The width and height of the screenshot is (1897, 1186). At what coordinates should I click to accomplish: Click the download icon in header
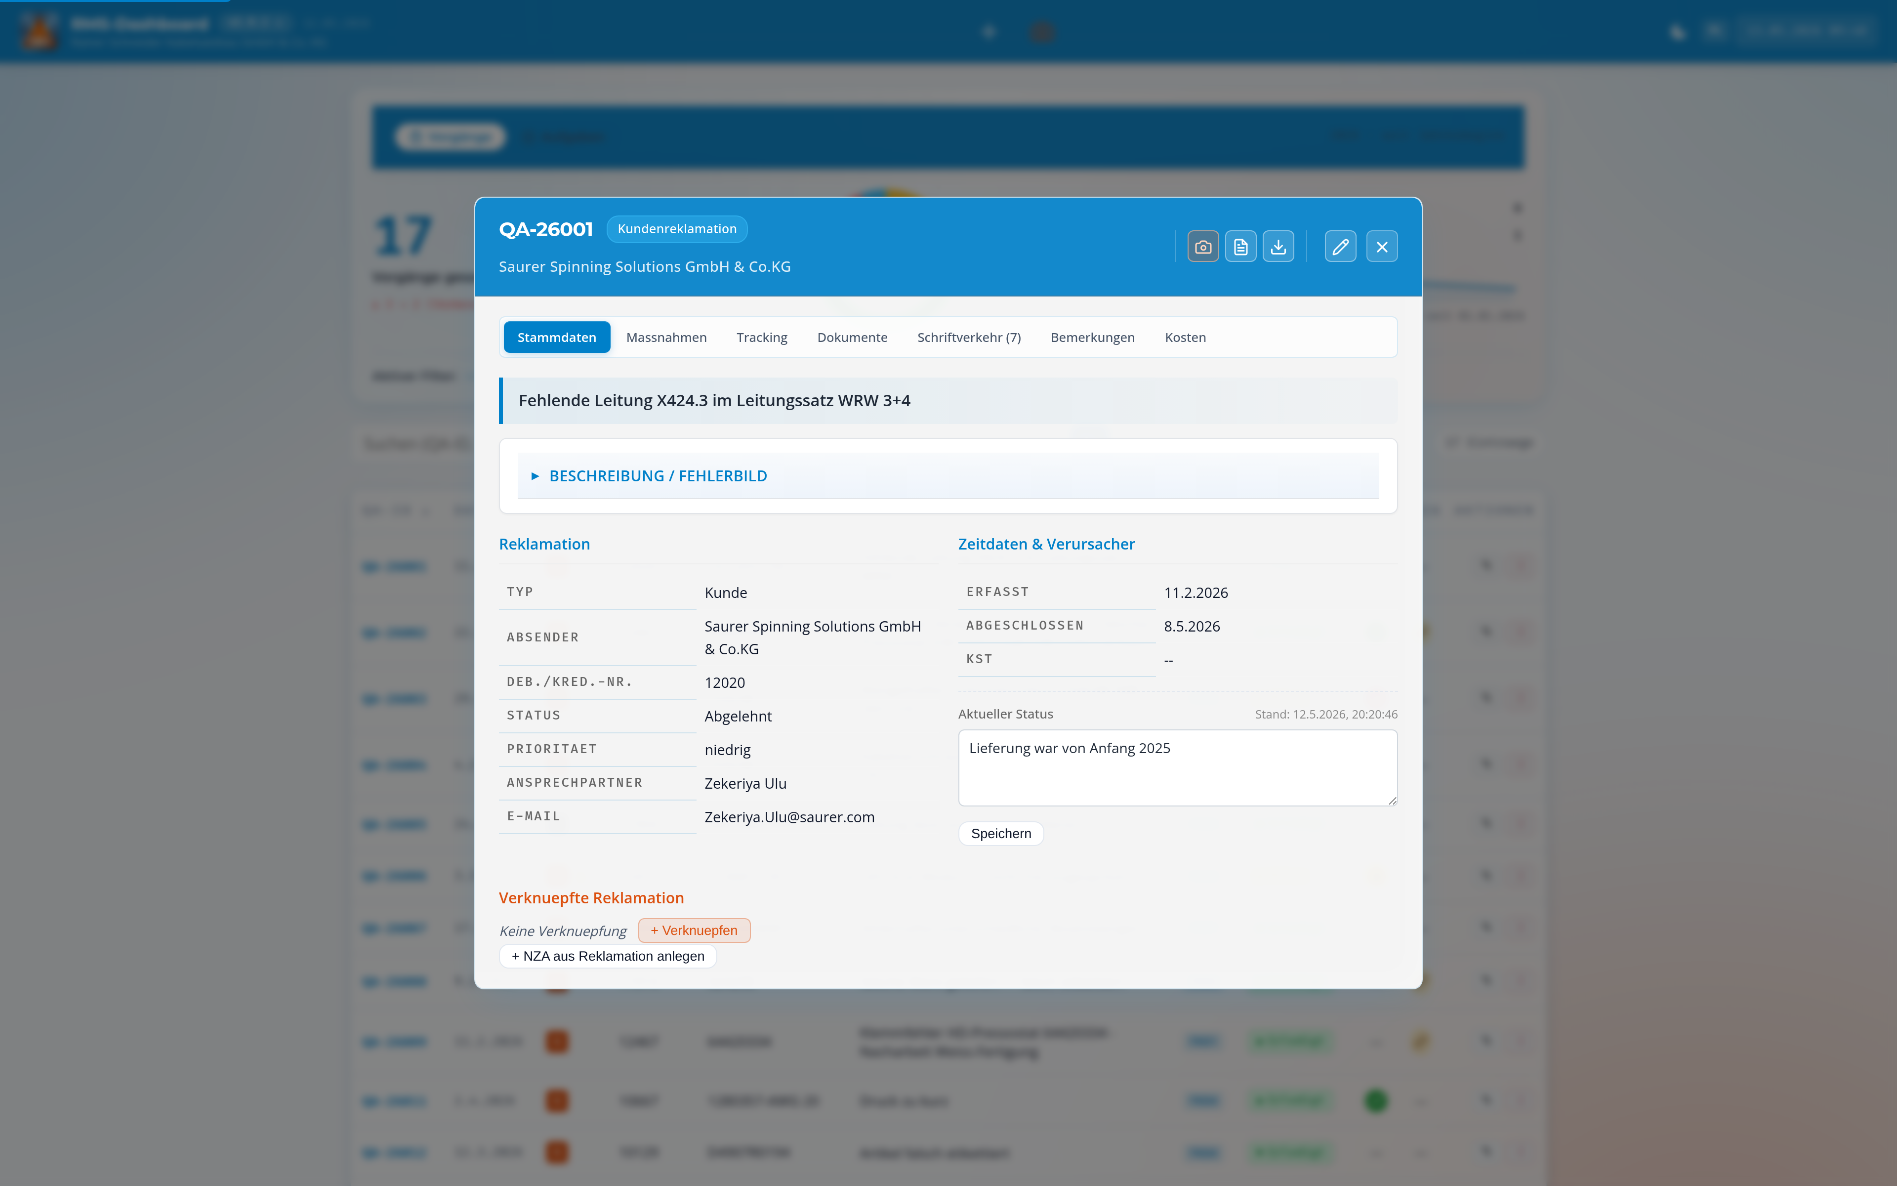click(1278, 247)
